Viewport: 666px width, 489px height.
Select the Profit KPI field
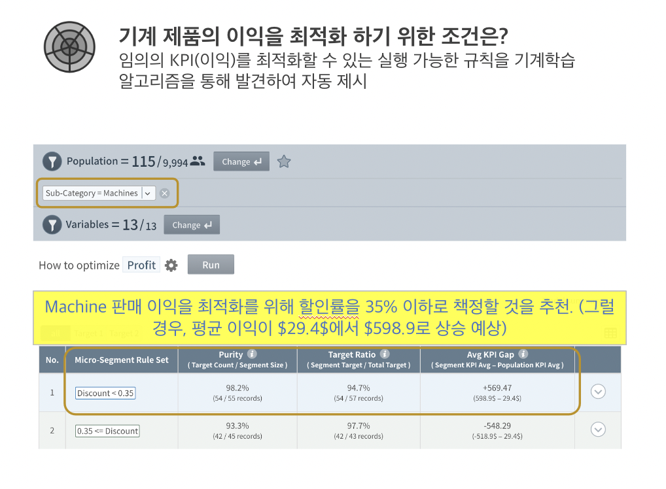(x=141, y=264)
